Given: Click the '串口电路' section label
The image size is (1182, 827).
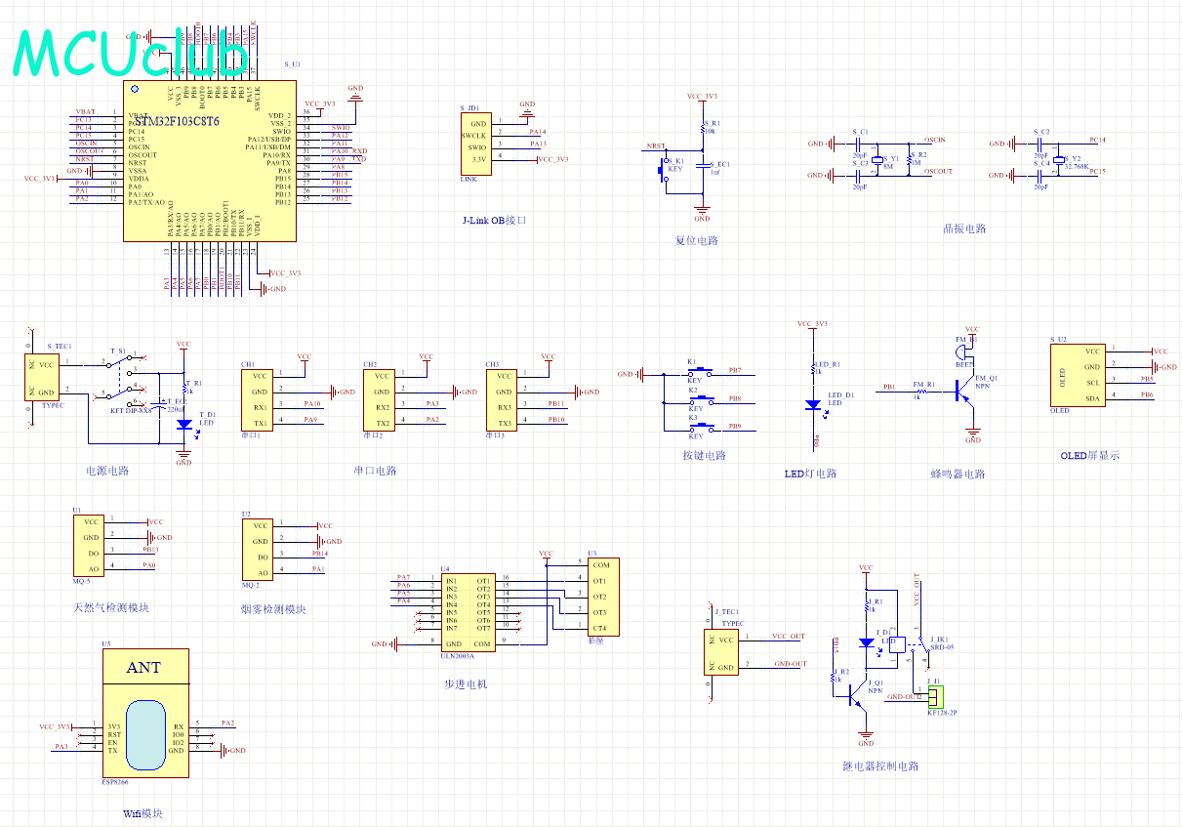Looking at the screenshot, I should [x=375, y=471].
